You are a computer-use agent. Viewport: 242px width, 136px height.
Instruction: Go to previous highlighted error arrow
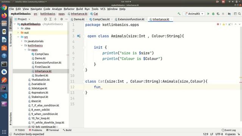236,24
